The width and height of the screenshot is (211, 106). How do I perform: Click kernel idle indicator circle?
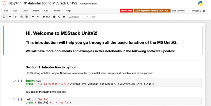tap(204, 11)
